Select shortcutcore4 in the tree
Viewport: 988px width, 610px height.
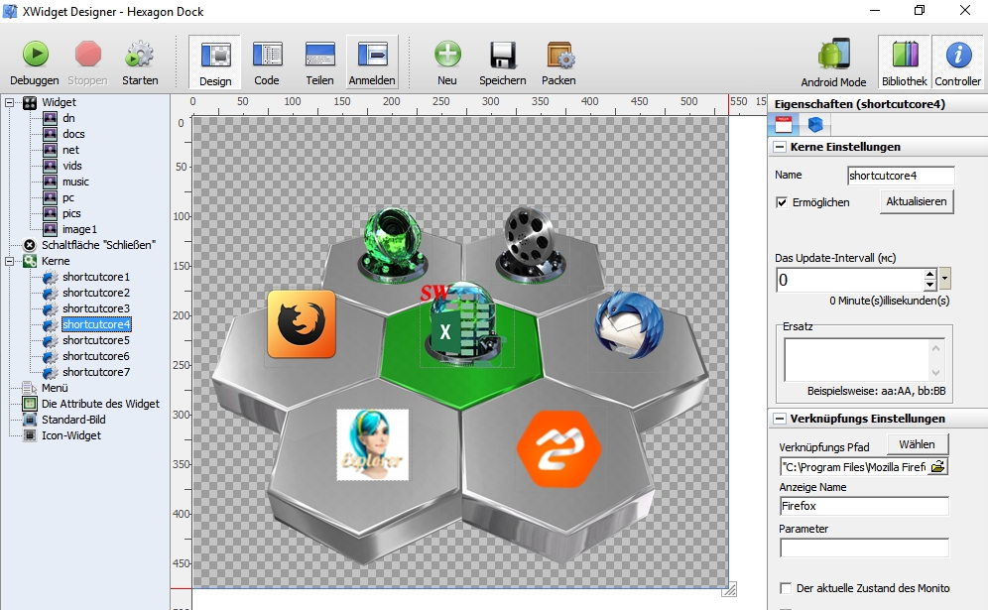click(96, 324)
